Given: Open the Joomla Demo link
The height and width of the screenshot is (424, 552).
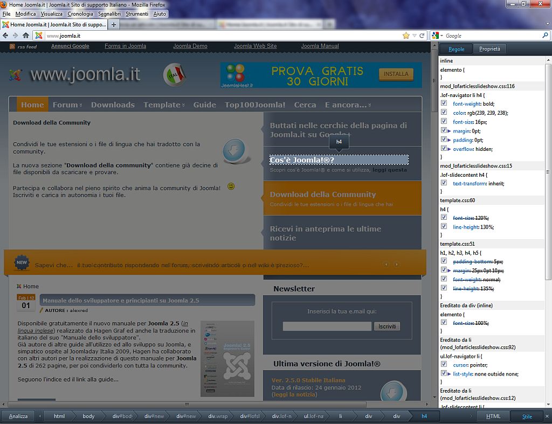Looking at the screenshot, I should coord(190,46).
